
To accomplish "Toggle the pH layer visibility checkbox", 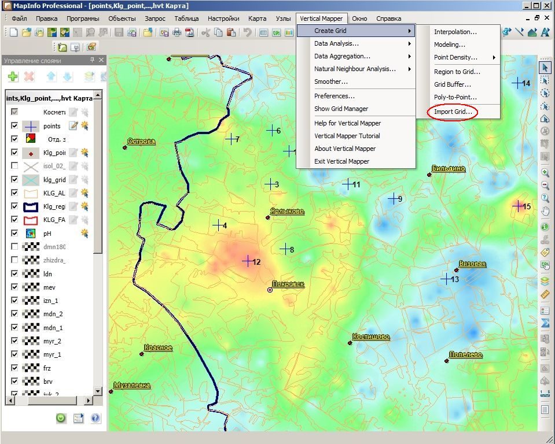I will click(14, 233).
